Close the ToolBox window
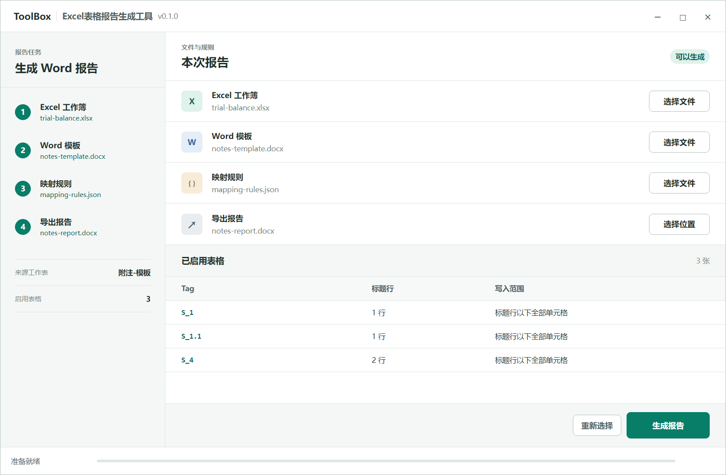The width and height of the screenshot is (726, 475). pos(708,17)
